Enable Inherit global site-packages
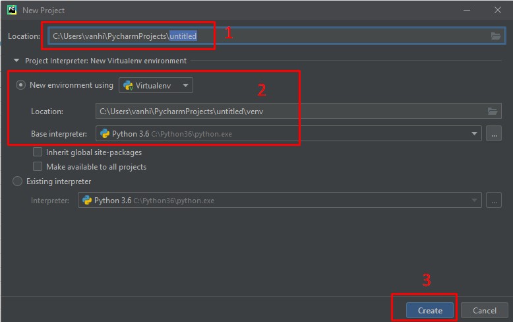Image resolution: width=513 pixels, height=322 pixels. pos(38,152)
